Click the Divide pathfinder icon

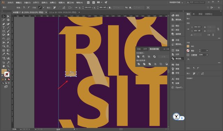coord(139,64)
